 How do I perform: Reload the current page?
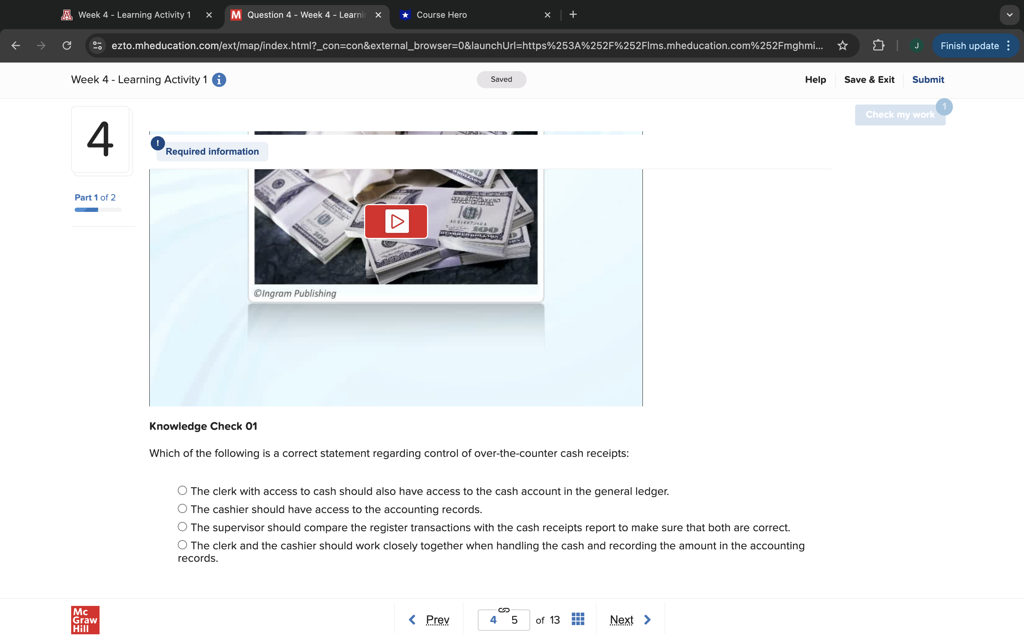[x=67, y=46]
